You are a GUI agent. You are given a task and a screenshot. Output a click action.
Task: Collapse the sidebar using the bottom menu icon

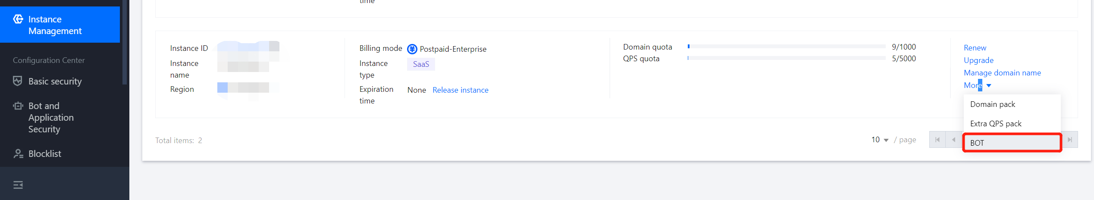click(18, 185)
